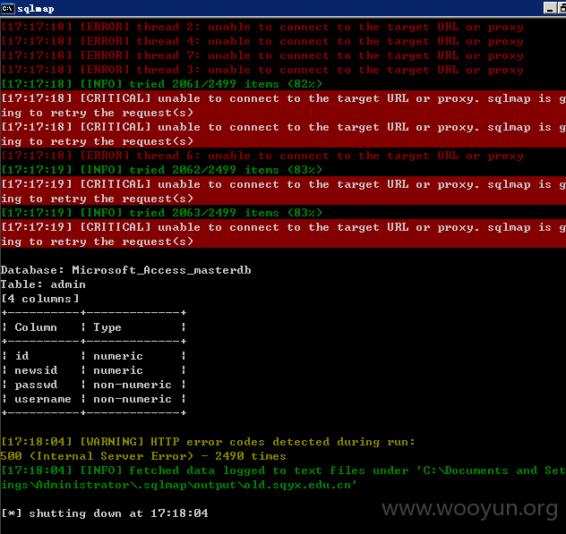Click the 17:17:19 CRITICAL message after 2063 items

click(283, 234)
